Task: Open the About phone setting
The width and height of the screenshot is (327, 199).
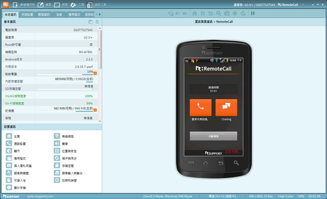Action: point(16,187)
